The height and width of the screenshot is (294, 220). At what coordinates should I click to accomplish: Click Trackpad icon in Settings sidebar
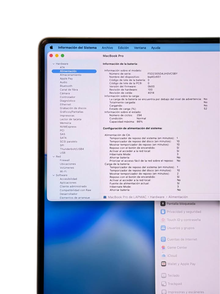click(x=164, y=284)
